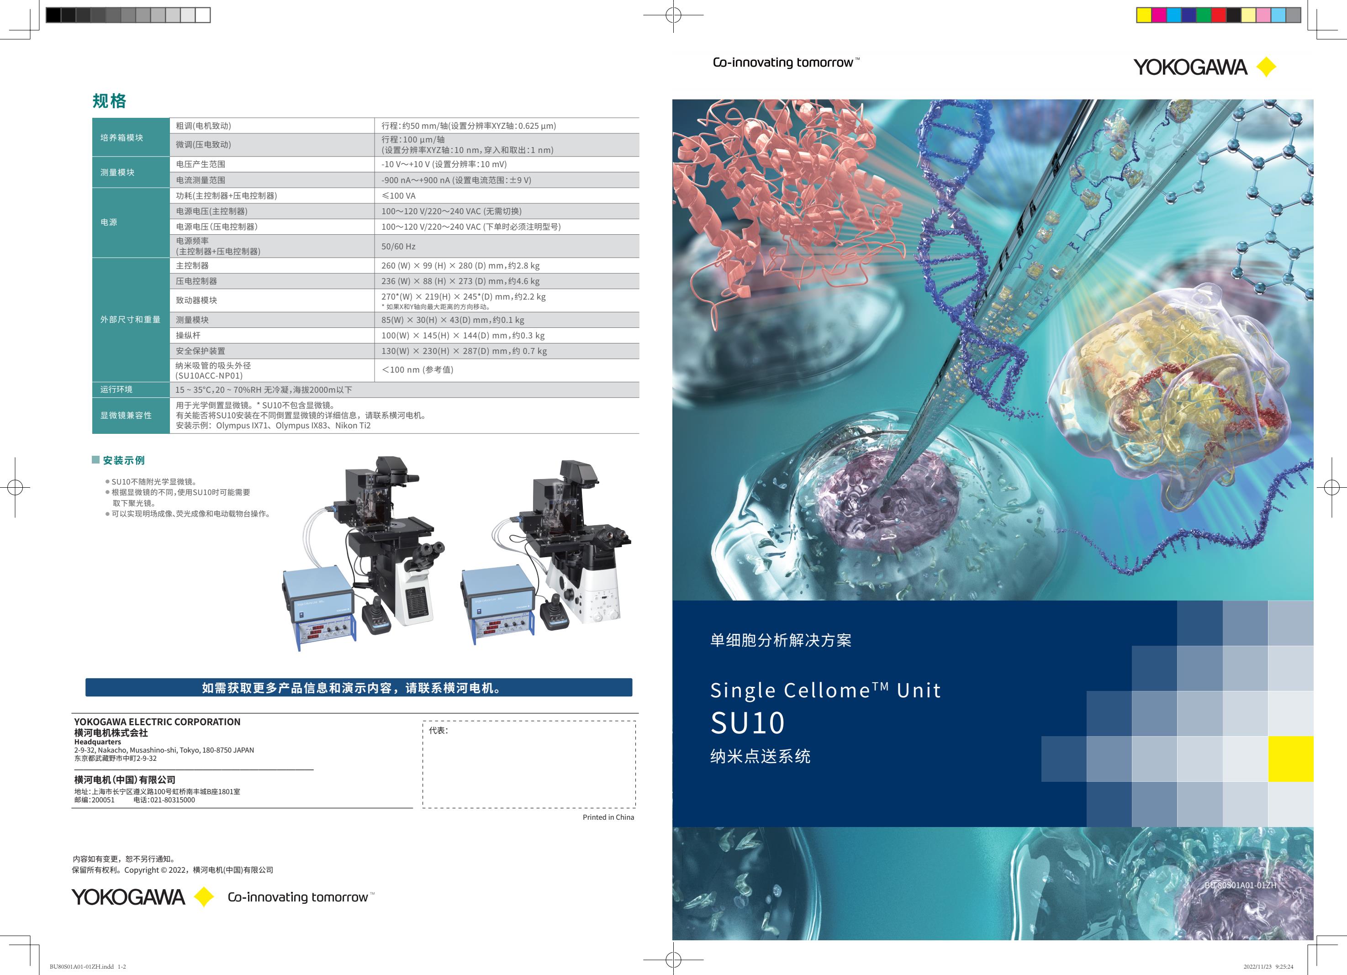
Task: Click the -900 nA～+900 nA value cell
Action: 507,180
